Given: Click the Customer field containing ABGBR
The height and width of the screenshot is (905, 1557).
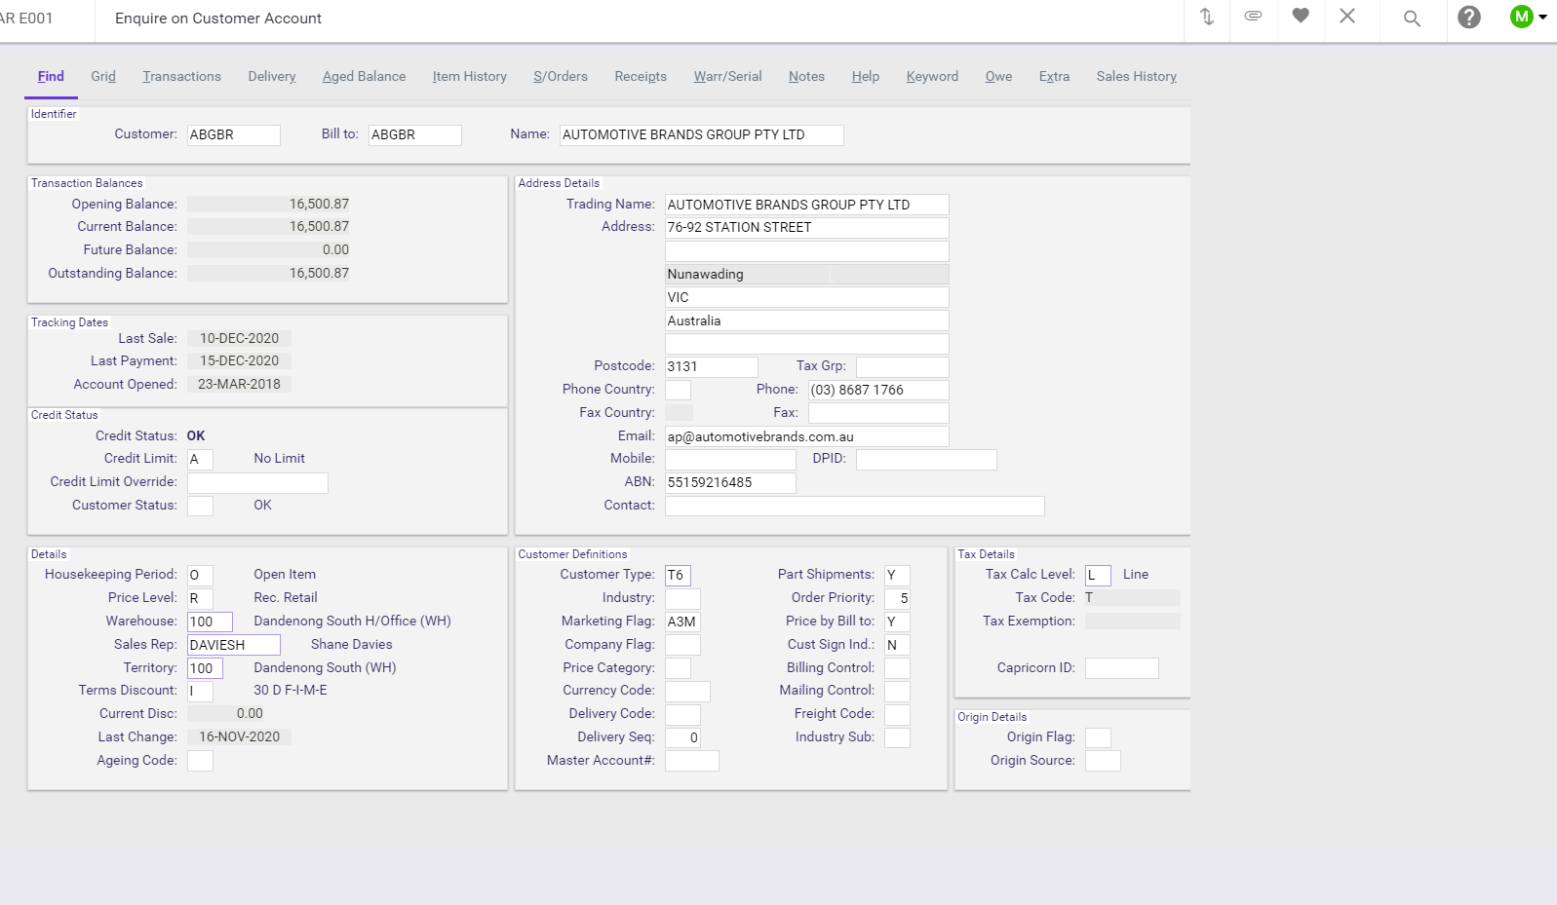Looking at the screenshot, I should point(234,134).
